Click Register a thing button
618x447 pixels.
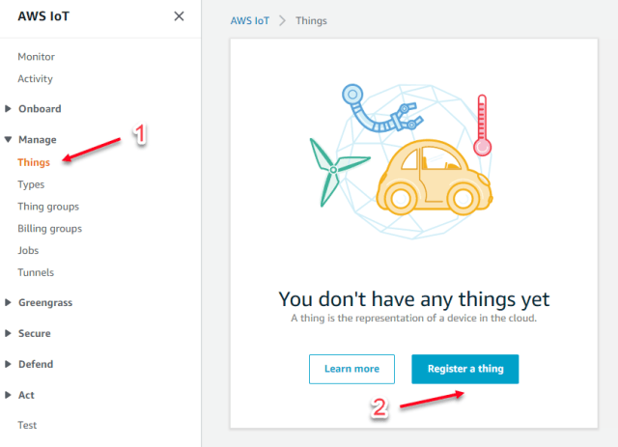pos(464,369)
